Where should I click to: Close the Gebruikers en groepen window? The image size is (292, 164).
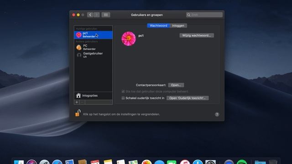point(74,15)
